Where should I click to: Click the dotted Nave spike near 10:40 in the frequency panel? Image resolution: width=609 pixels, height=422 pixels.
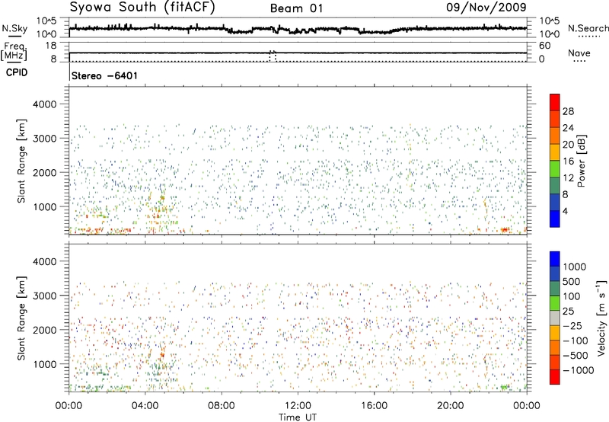tap(273, 56)
